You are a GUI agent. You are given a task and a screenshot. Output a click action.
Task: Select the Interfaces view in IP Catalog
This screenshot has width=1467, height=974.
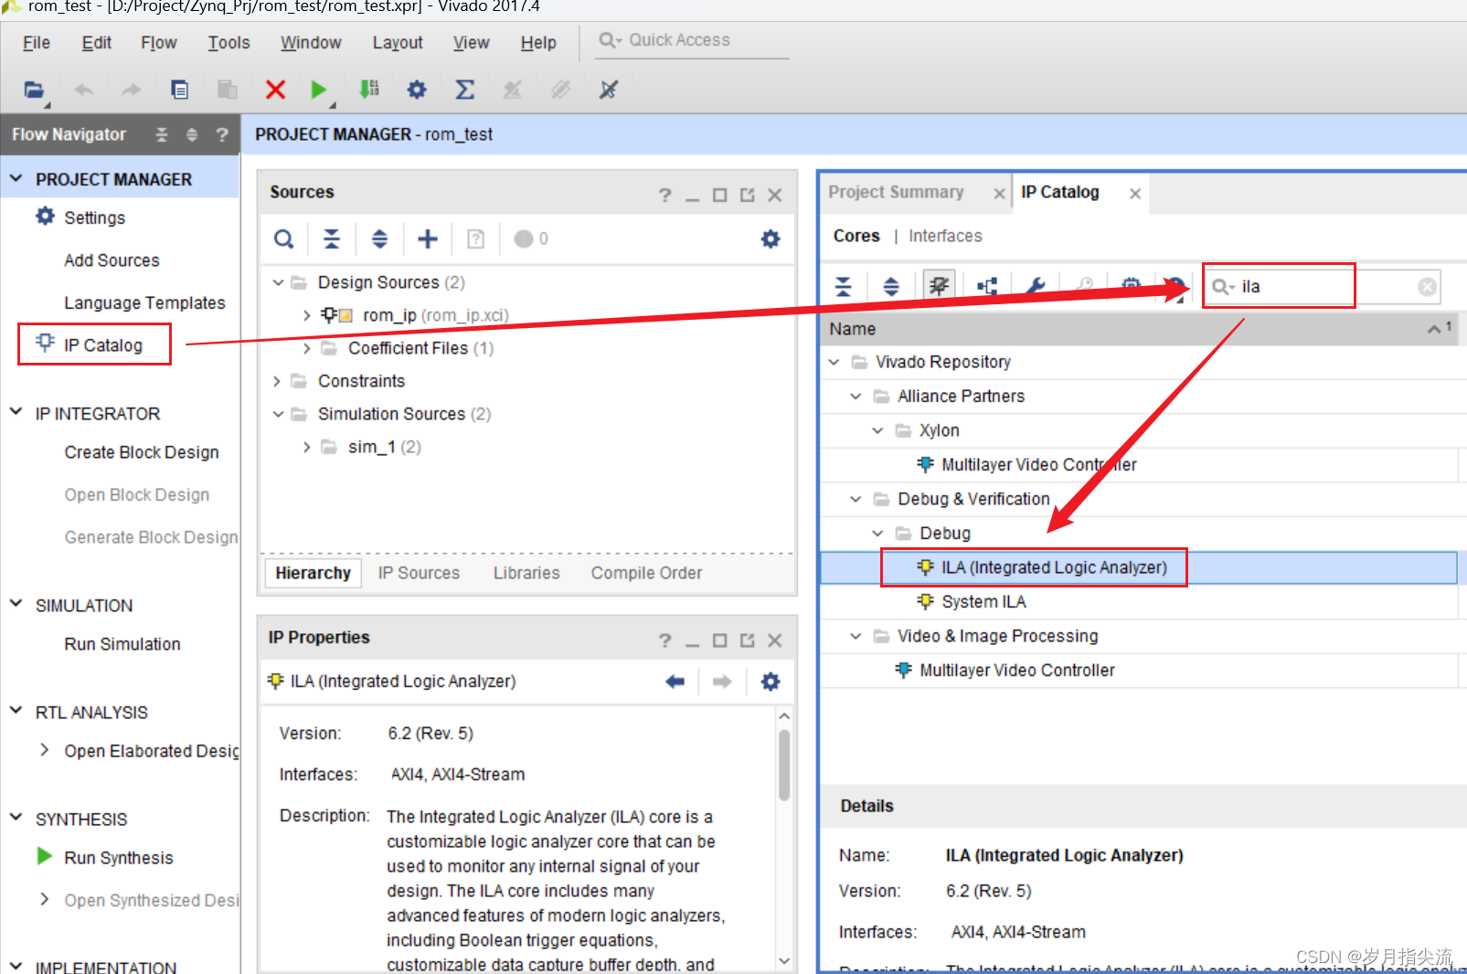(945, 236)
